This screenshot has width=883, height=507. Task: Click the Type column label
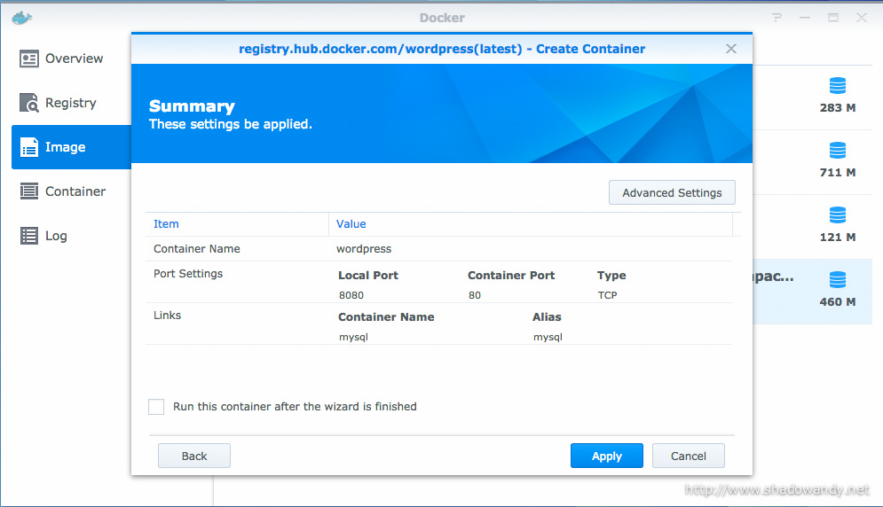click(611, 275)
